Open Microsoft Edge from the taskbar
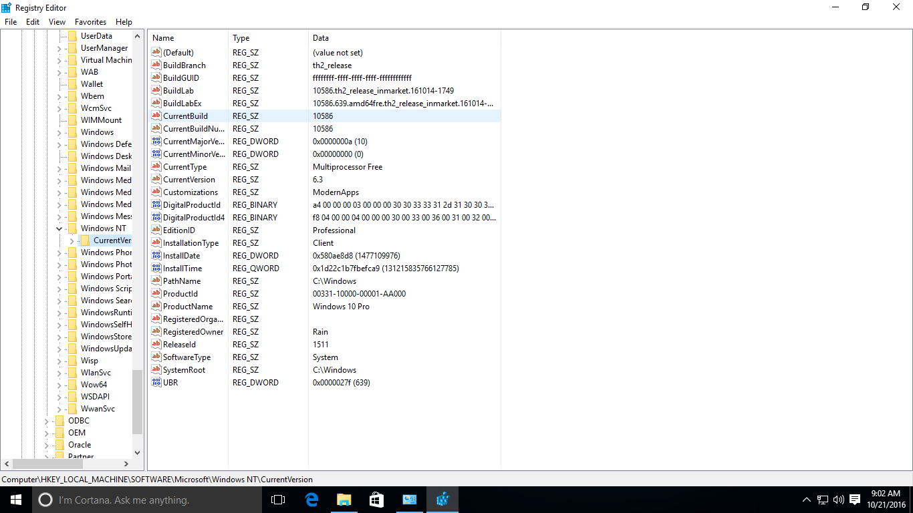913x513 pixels. (x=311, y=500)
